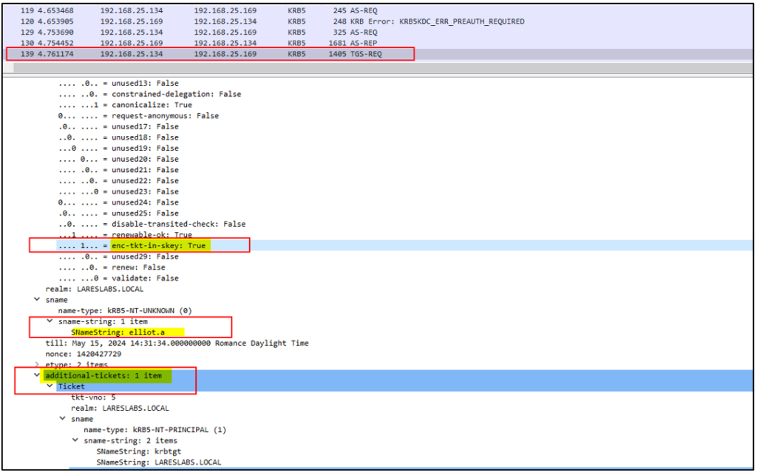The image size is (757, 472).
Task: Select the 'unused29: False' line
Action: click(x=118, y=256)
